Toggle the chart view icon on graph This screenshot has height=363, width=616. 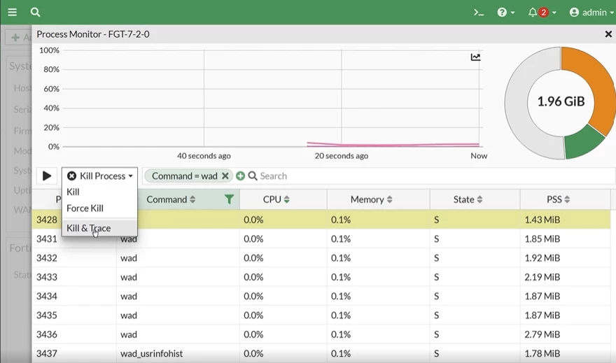475,57
